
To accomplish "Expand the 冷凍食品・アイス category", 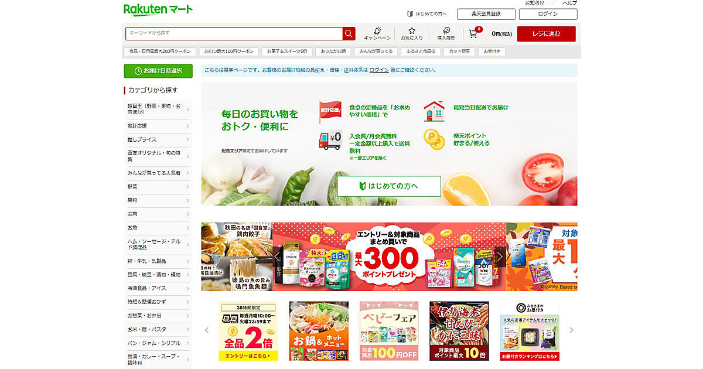I will click(x=158, y=288).
